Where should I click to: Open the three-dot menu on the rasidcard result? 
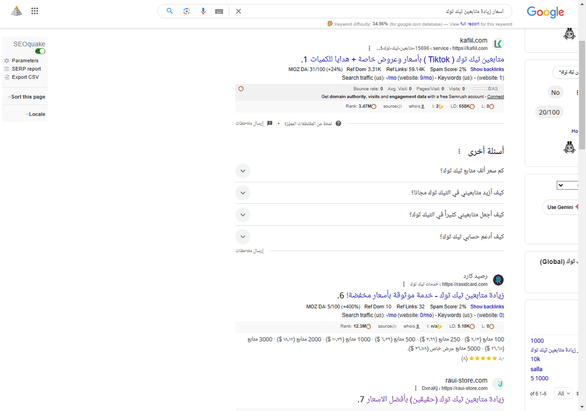point(404,284)
